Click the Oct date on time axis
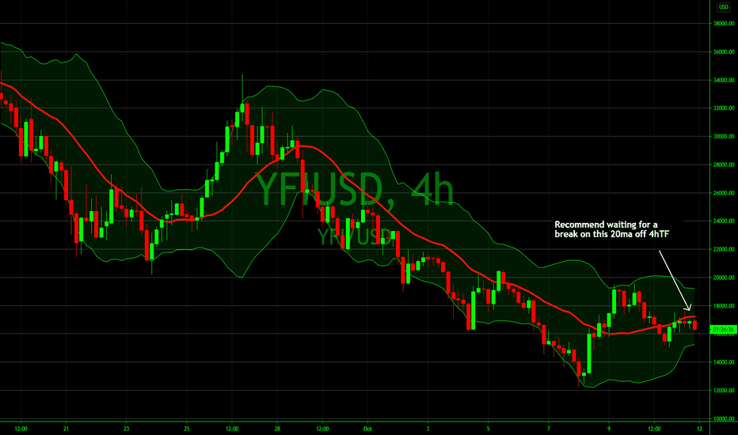Viewport: 738px width, 435px height. (367, 429)
